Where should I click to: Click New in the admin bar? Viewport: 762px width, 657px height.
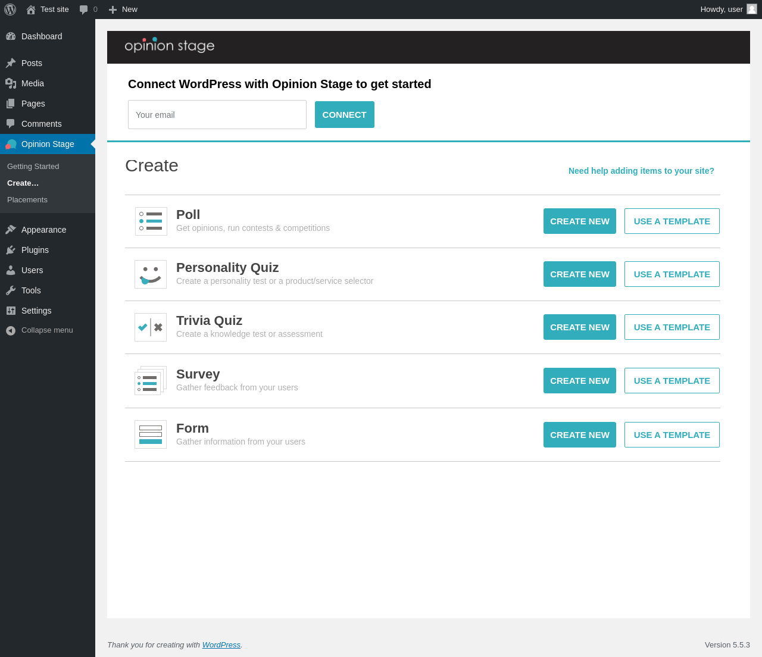coord(130,10)
